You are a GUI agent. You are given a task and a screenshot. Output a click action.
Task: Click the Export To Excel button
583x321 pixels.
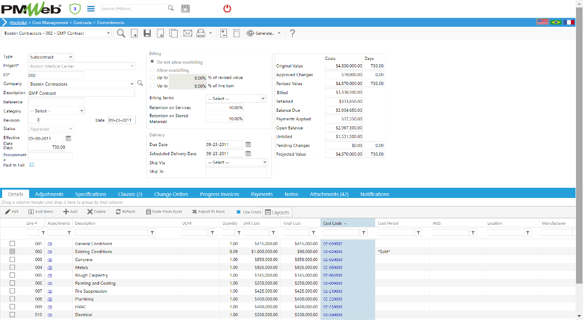(208, 212)
